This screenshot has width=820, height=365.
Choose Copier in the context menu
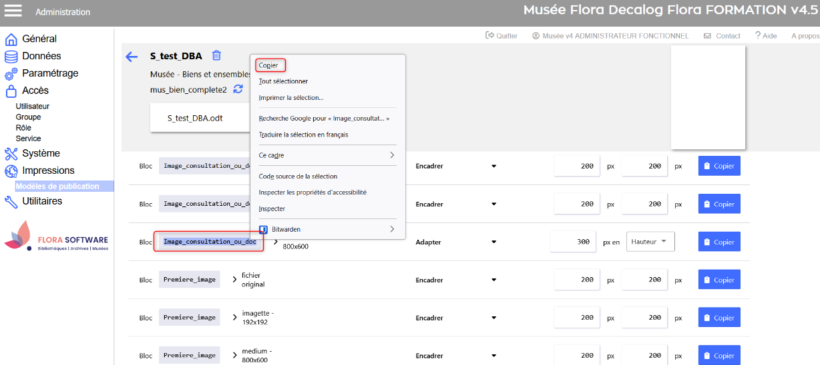pyautogui.click(x=268, y=65)
